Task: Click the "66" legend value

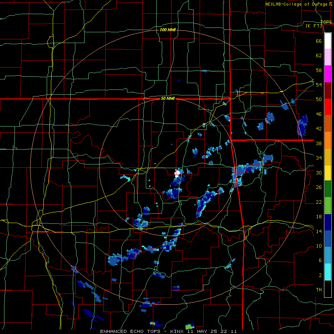Action: pos(319,41)
